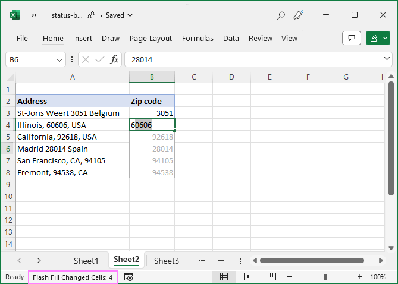Open the Comments pane icon

tap(352, 38)
